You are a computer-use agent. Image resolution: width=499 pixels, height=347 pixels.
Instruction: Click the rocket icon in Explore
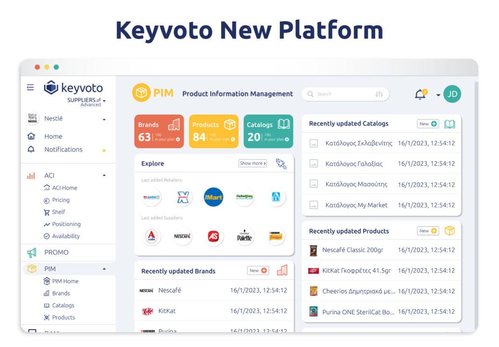pos(281,163)
